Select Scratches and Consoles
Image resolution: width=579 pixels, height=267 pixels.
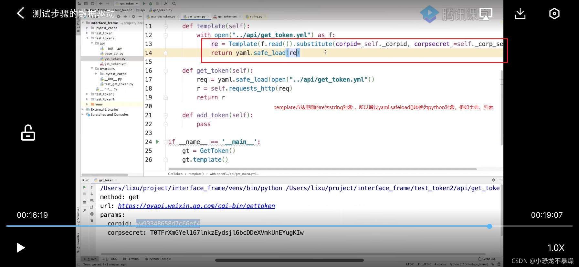(x=107, y=114)
